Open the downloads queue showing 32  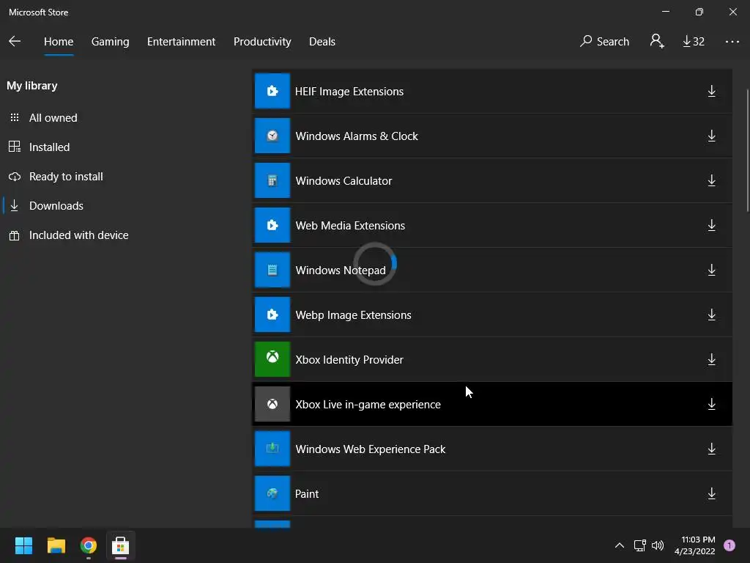pyautogui.click(x=694, y=42)
